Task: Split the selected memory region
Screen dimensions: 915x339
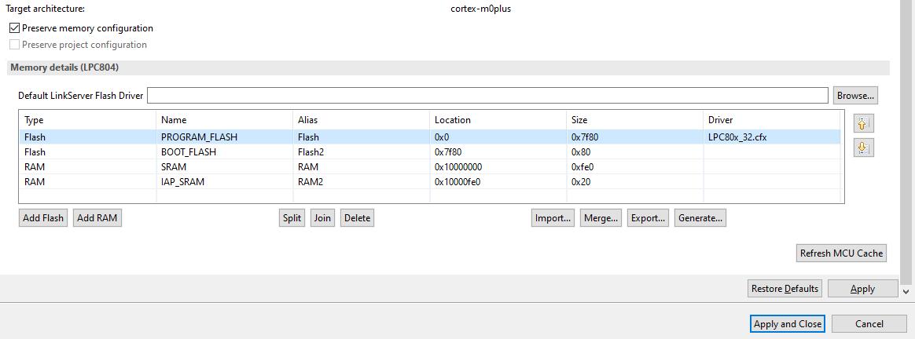Action: coord(292,218)
